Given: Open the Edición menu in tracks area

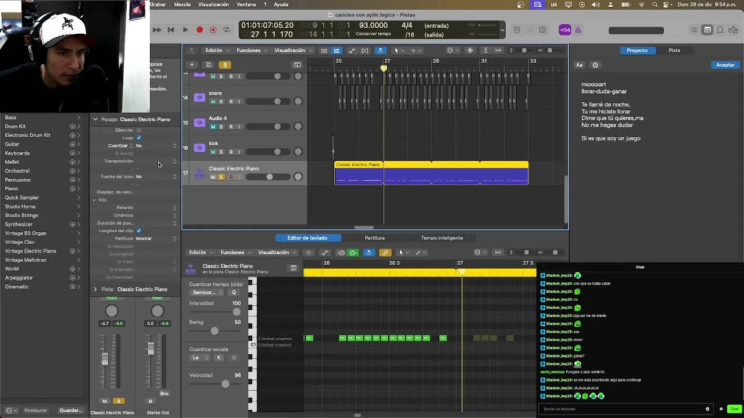Looking at the screenshot, I should tap(216, 51).
